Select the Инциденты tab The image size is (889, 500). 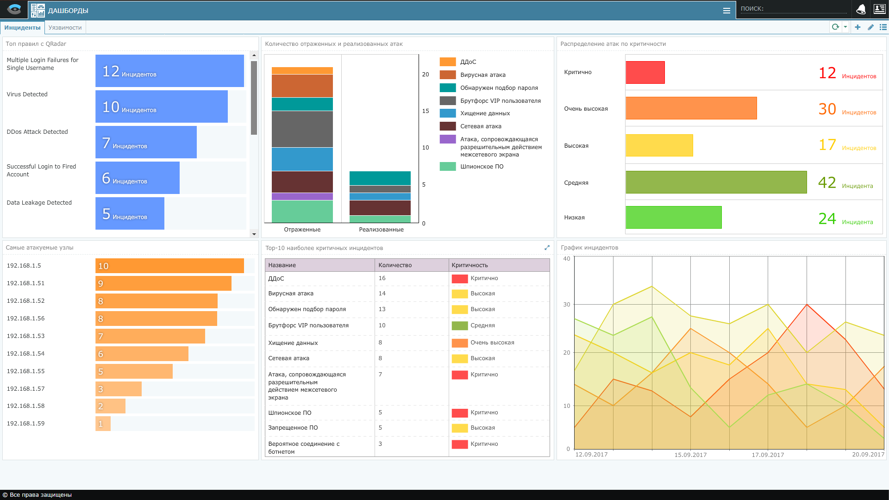click(22, 28)
